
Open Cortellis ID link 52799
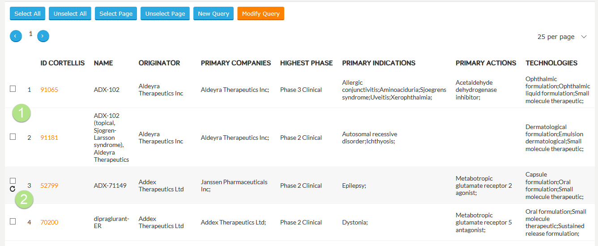coord(49,186)
